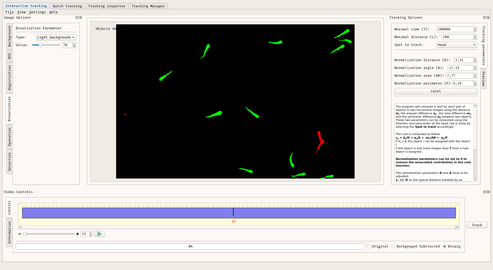The height and width of the screenshot is (270, 493).
Task: Select ROI side tab
Action: (x=10, y=56)
